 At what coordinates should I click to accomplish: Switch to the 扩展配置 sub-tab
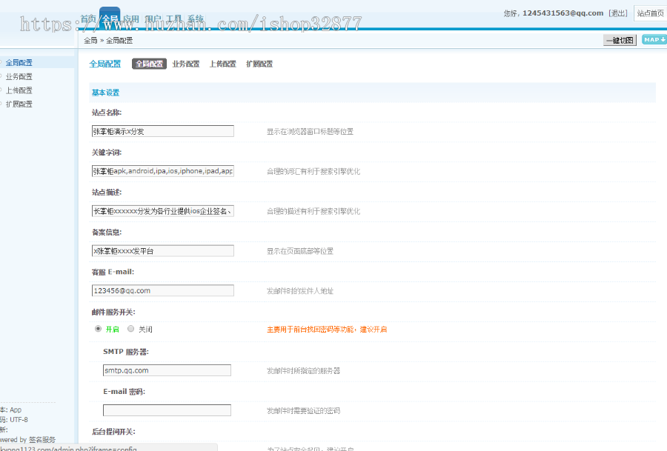coord(259,64)
